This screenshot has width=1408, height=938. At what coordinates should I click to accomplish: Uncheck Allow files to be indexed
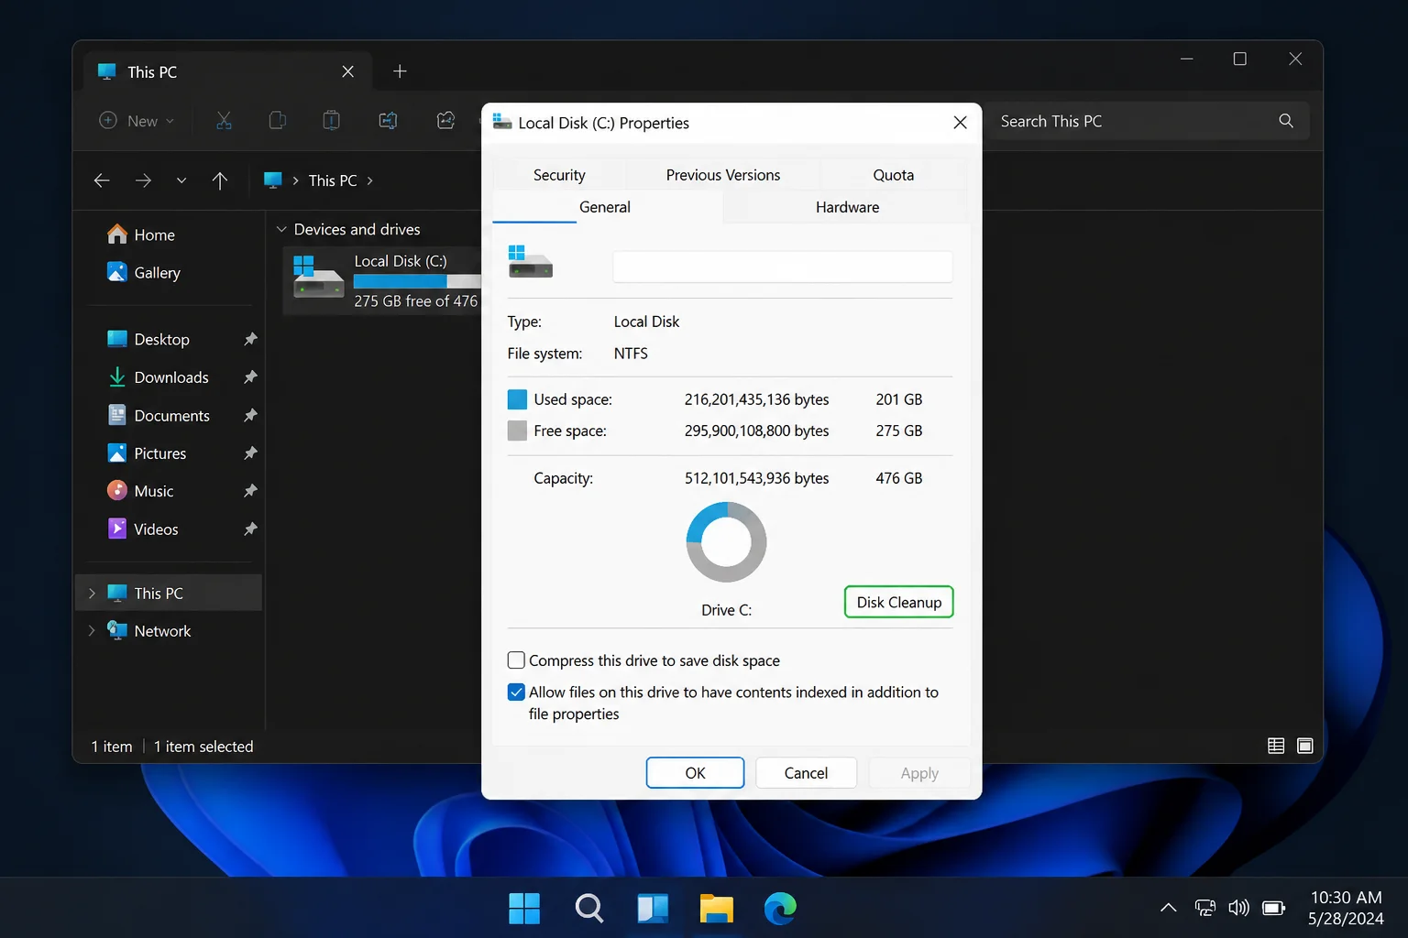[x=516, y=692]
